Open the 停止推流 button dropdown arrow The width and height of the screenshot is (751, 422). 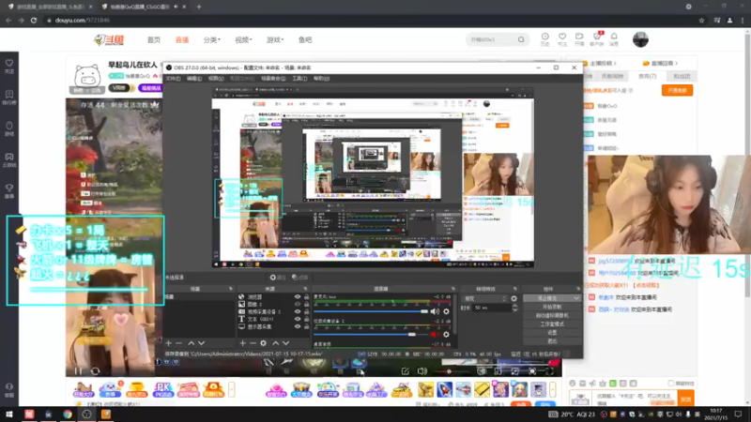coord(576,298)
